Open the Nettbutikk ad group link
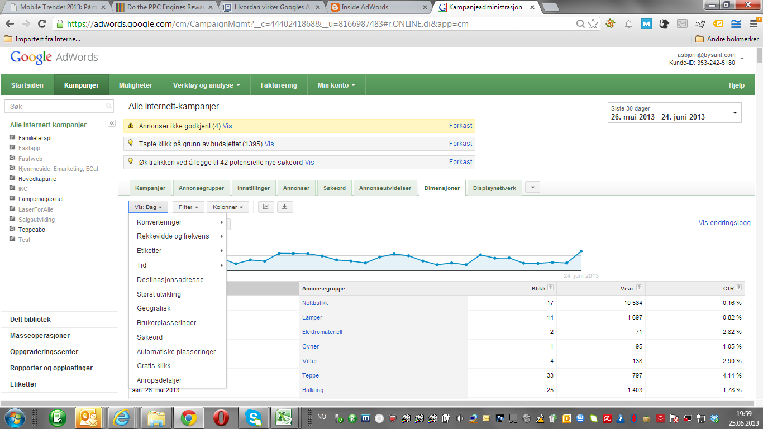The image size is (763, 429). point(315,303)
